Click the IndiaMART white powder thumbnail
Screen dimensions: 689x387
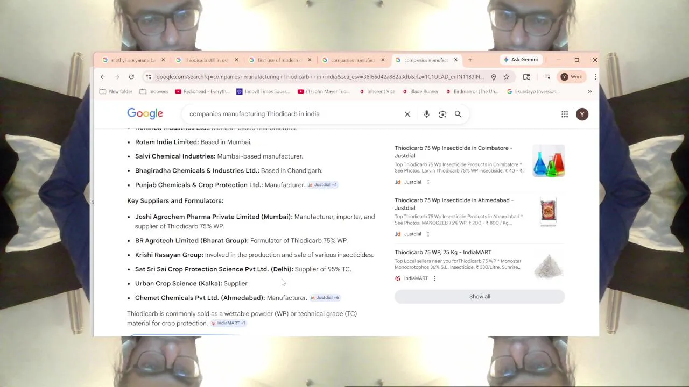(549, 266)
